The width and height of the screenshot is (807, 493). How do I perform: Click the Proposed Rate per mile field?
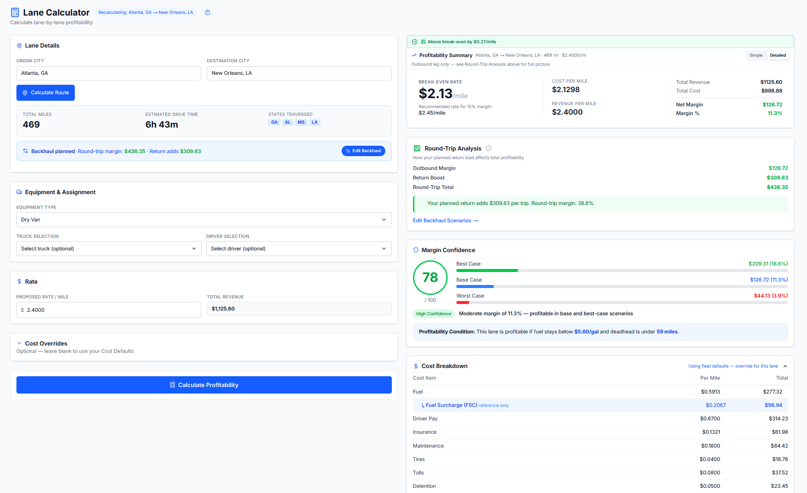(x=109, y=310)
